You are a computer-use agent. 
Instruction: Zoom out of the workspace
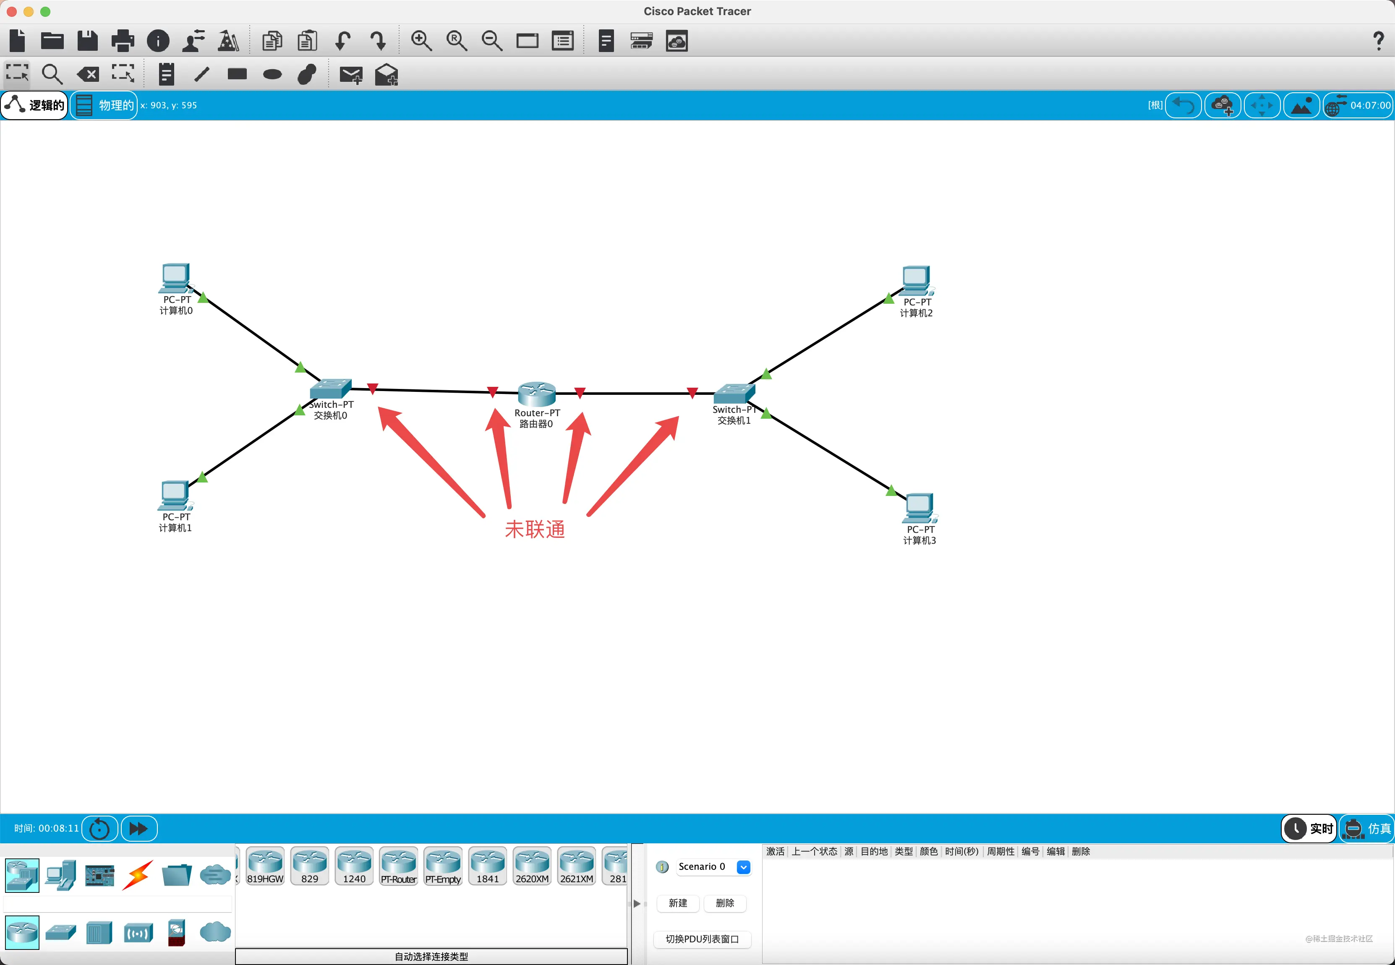[491, 41]
